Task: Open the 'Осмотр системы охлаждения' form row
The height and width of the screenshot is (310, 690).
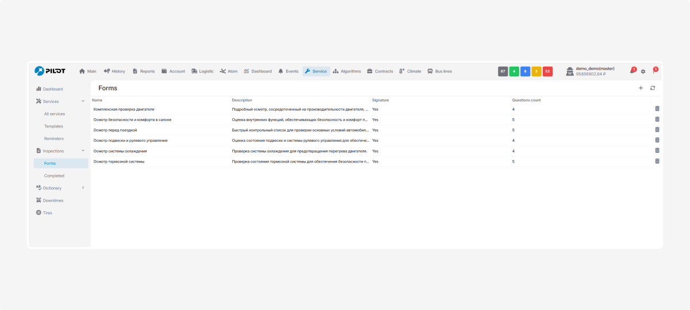Action: (x=120, y=151)
